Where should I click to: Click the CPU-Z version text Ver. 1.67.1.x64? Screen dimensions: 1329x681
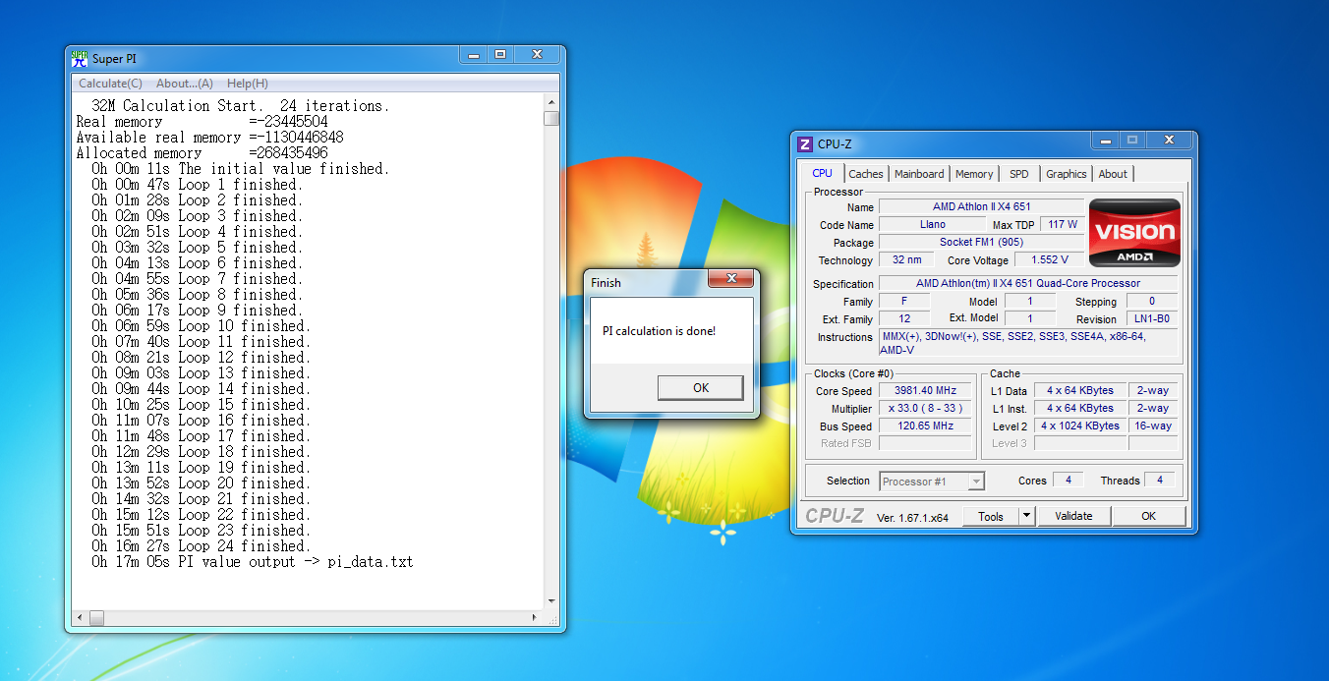click(912, 518)
